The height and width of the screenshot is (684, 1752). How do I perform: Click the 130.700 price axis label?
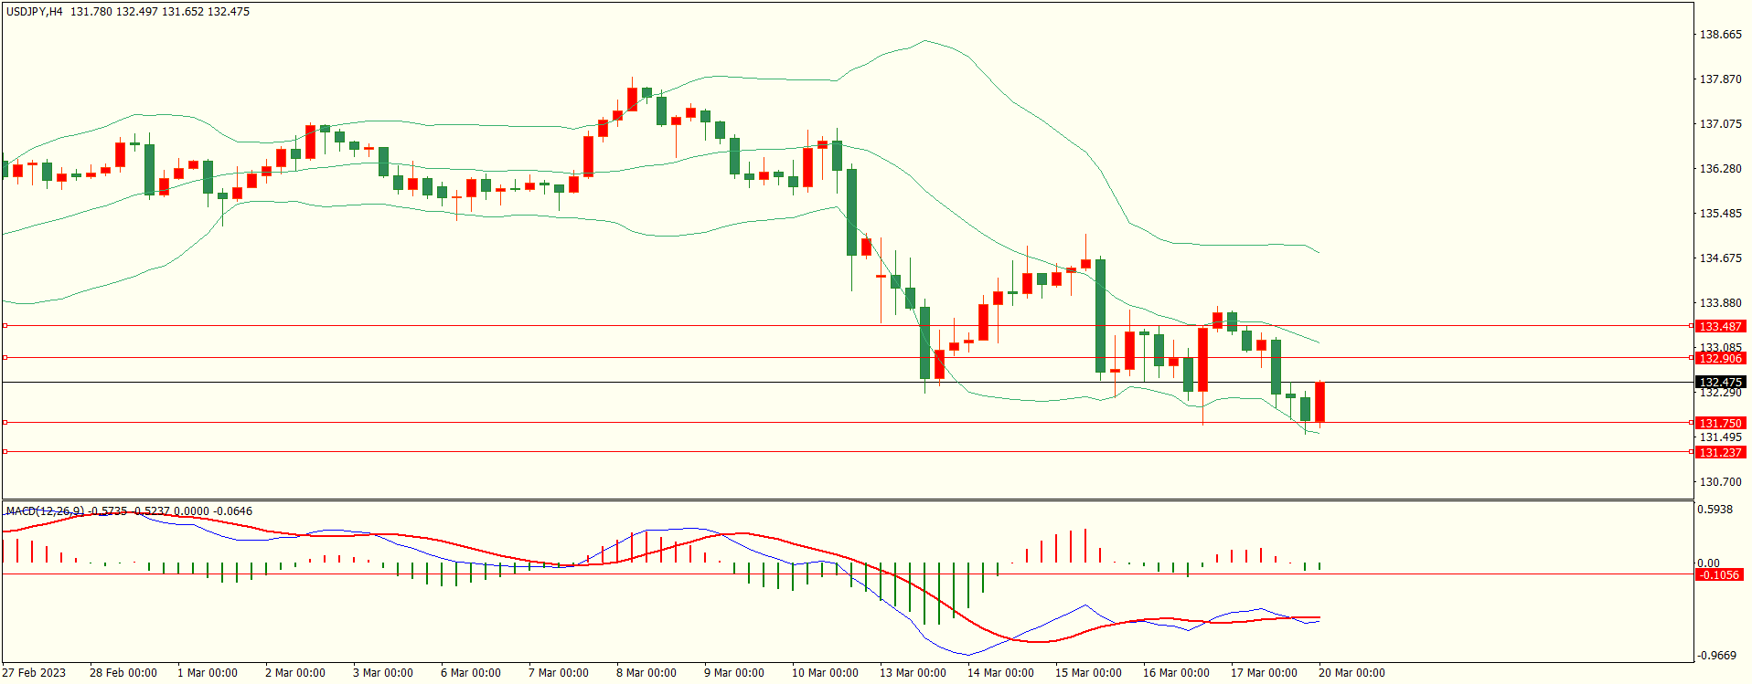pos(1720,482)
